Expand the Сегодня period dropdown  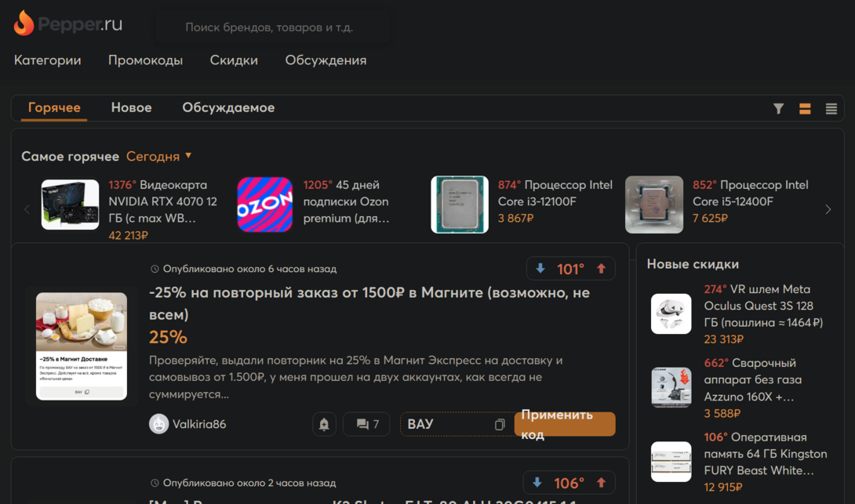point(158,157)
